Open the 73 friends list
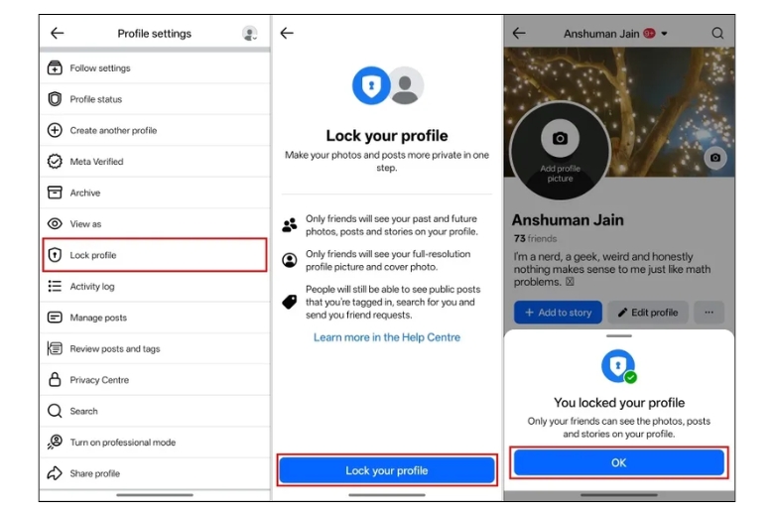Screen dimensions: 774x516 coord(535,238)
